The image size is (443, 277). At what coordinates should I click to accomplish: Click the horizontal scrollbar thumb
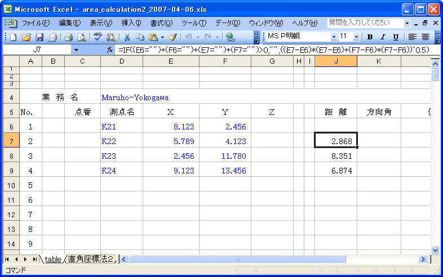coord(237,259)
